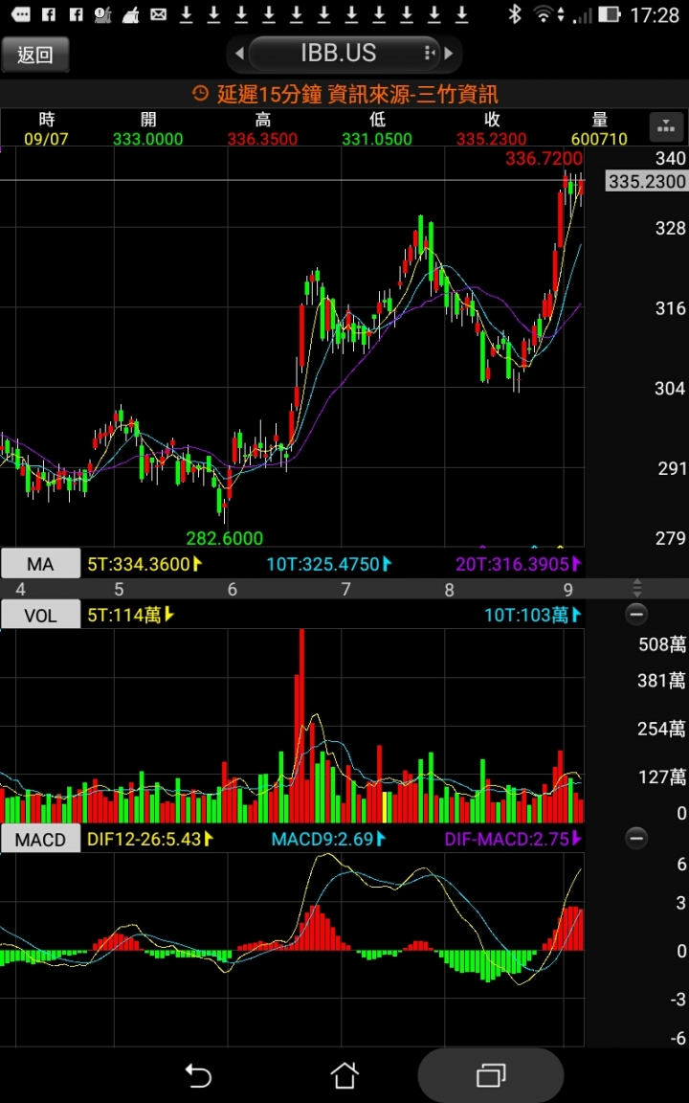Tap the high price 336.3500 in header
Image resolution: width=689 pixels, height=1103 pixels.
tap(262, 139)
